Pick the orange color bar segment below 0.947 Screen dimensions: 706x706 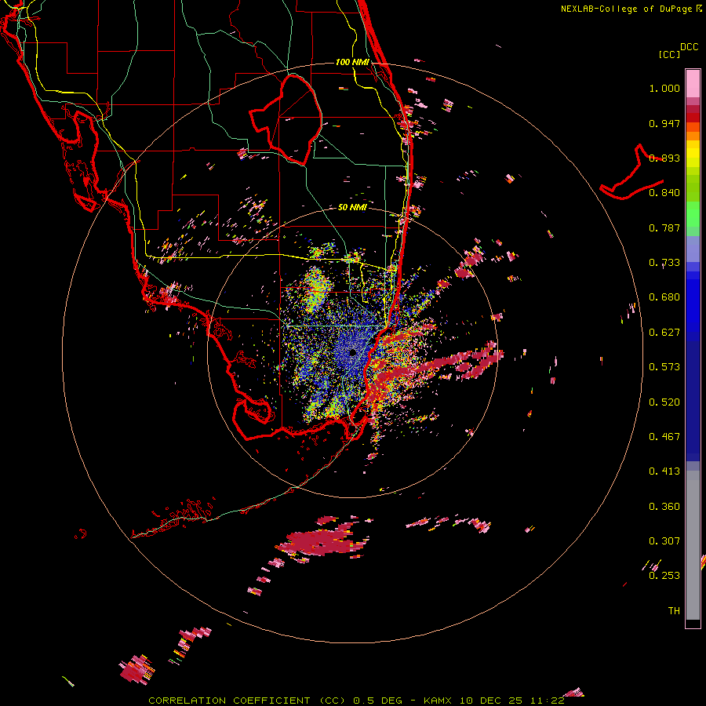pos(693,136)
